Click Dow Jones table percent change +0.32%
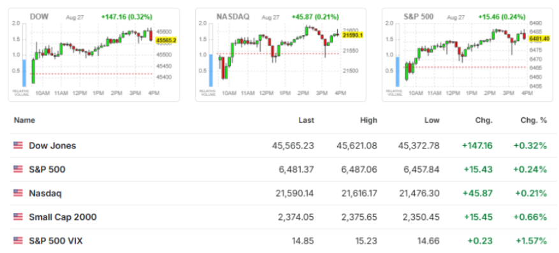 (530, 146)
